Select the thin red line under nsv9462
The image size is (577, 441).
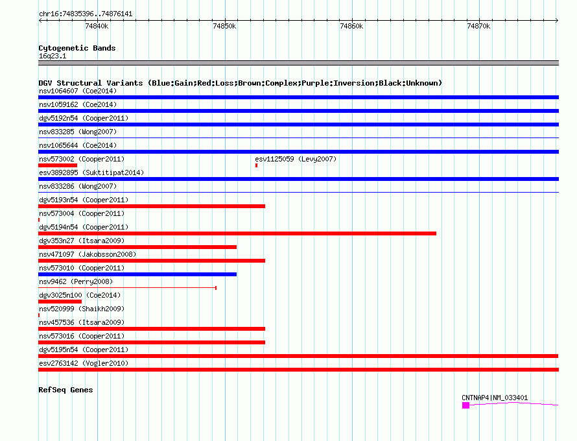point(127,287)
